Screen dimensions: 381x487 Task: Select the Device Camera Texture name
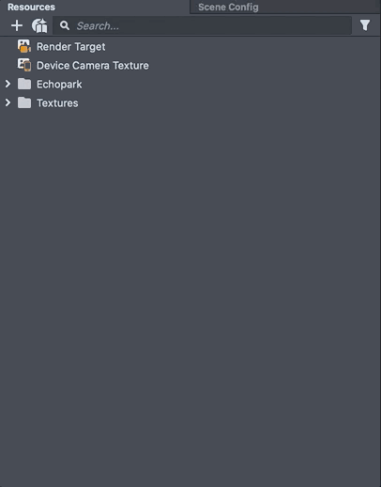click(x=93, y=66)
